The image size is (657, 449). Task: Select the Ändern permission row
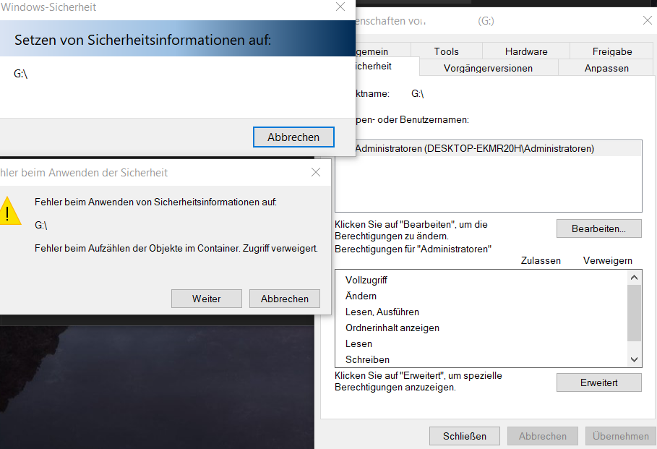(481, 296)
